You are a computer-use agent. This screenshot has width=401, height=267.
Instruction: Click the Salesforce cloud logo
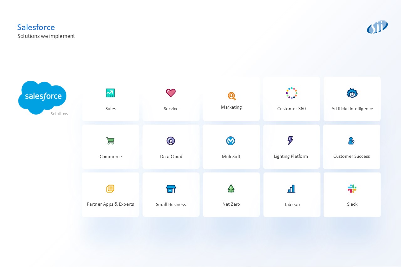pyautogui.click(x=43, y=97)
